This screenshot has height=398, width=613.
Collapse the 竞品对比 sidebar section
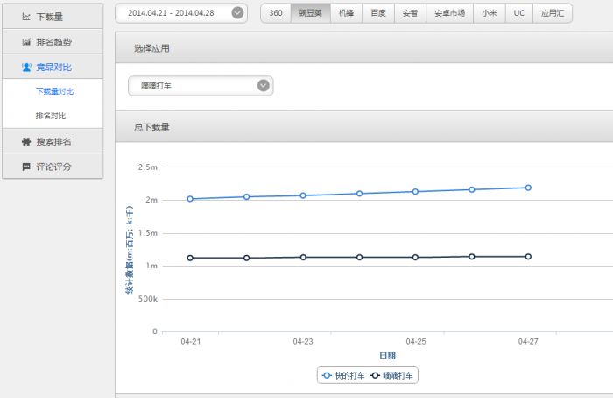(x=53, y=67)
